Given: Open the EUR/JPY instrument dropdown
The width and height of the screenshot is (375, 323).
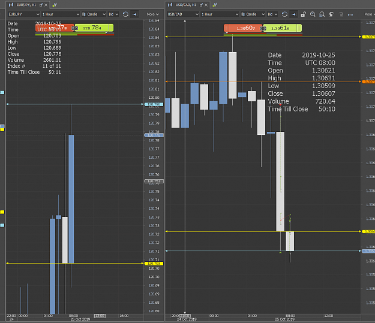Looking at the screenshot, I should point(24,14).
